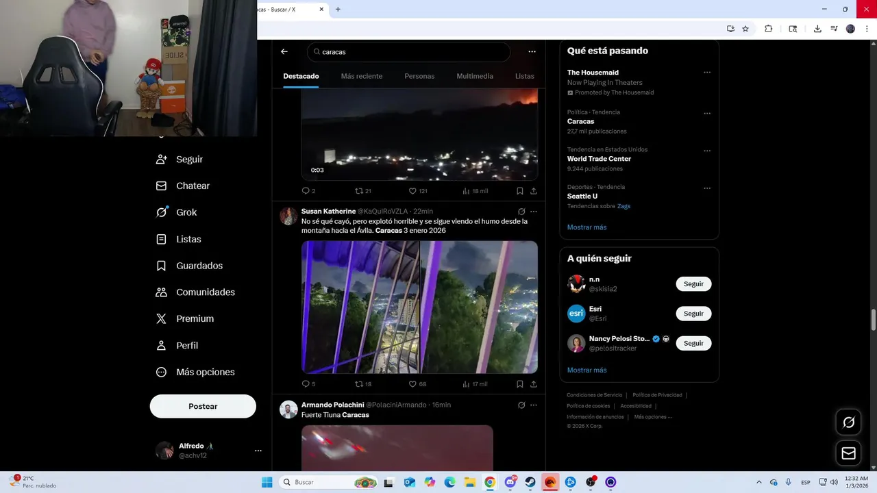Select the Destacado tab

point(301,76)
